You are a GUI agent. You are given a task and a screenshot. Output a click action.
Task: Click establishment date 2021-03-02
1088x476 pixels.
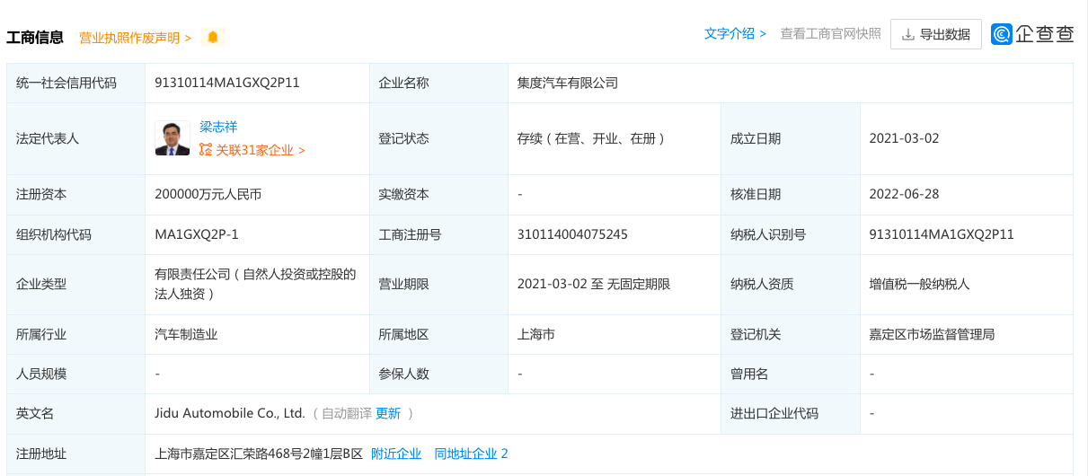(904, 138)
